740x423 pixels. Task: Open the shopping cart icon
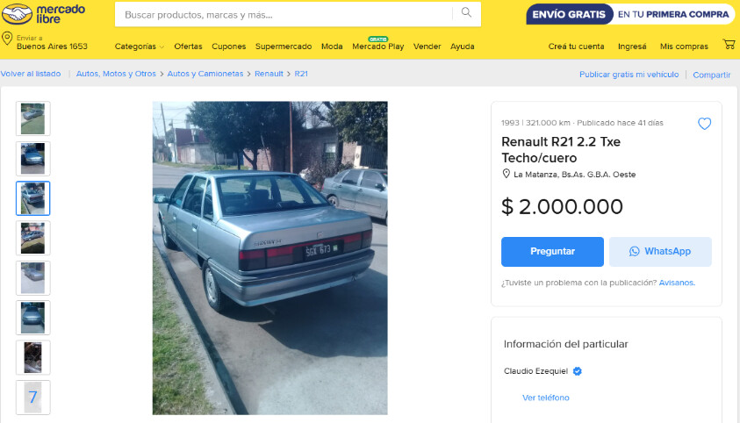pos(729,45)
